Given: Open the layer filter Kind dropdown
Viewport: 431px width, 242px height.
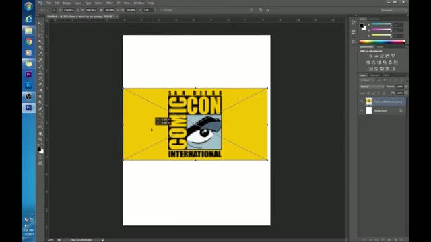Looking at the screenshot, I should [366, 81].
